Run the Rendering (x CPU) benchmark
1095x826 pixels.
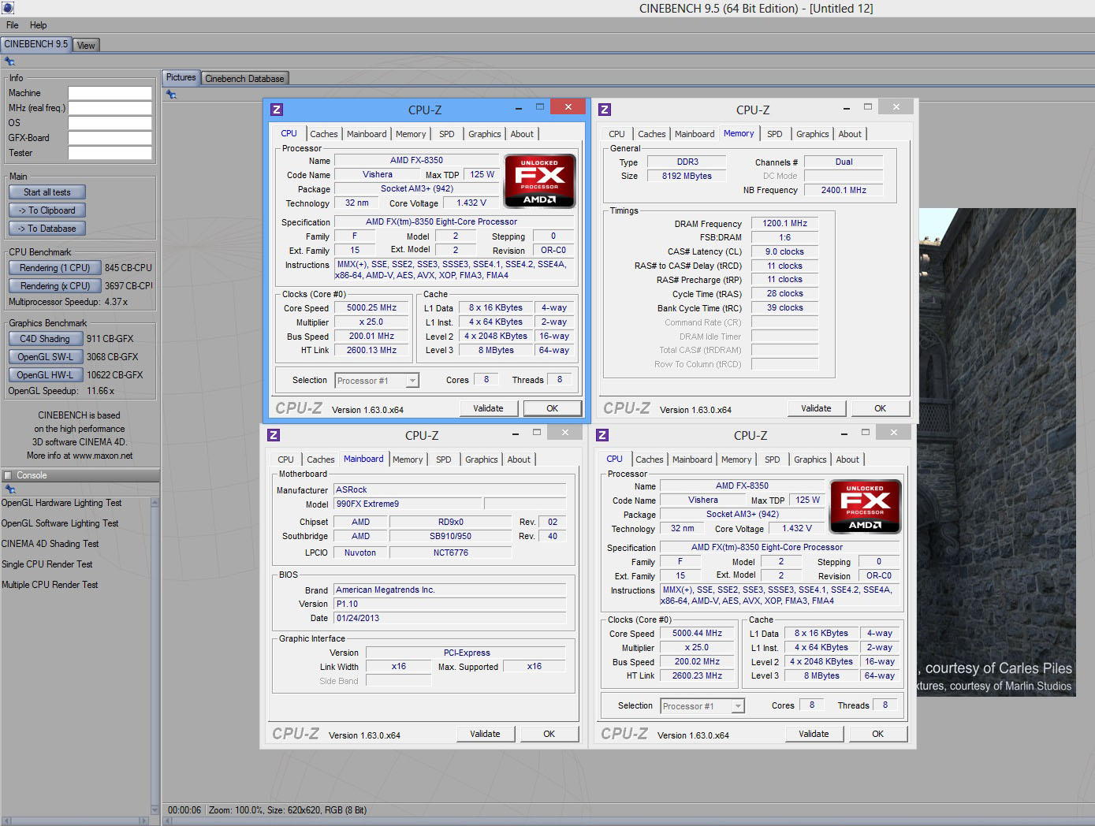click(x=54, y=286)
